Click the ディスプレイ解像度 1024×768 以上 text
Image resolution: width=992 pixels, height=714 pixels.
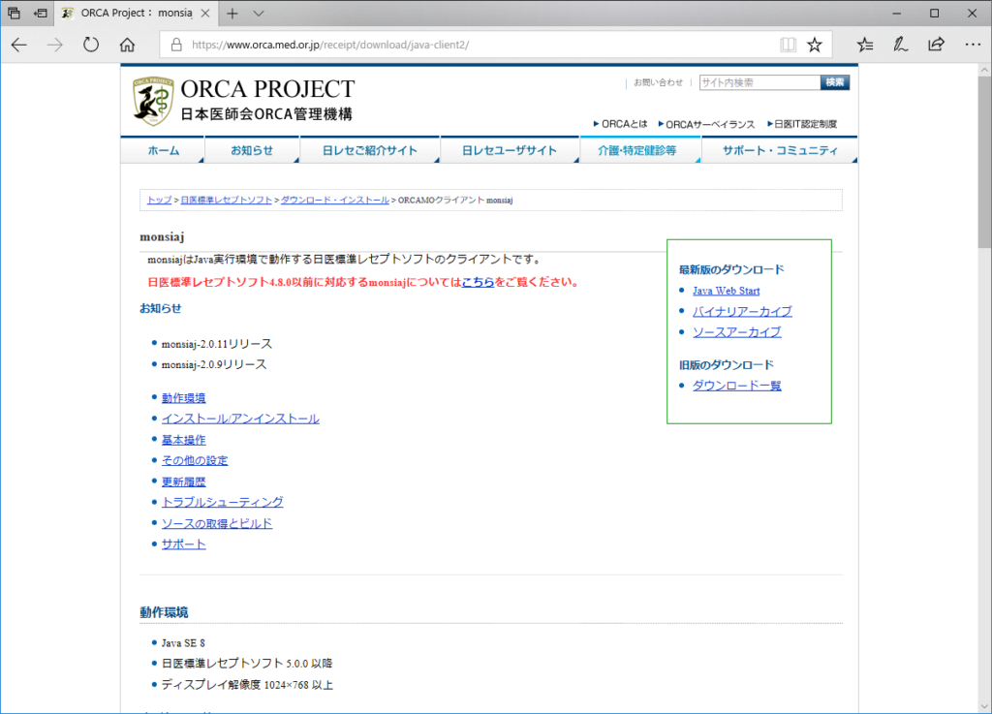click(247, 685)
